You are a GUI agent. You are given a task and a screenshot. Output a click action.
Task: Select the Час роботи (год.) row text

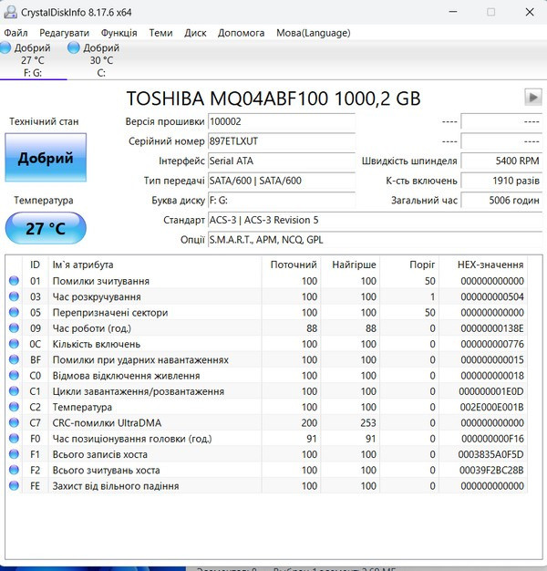point(92,328)
